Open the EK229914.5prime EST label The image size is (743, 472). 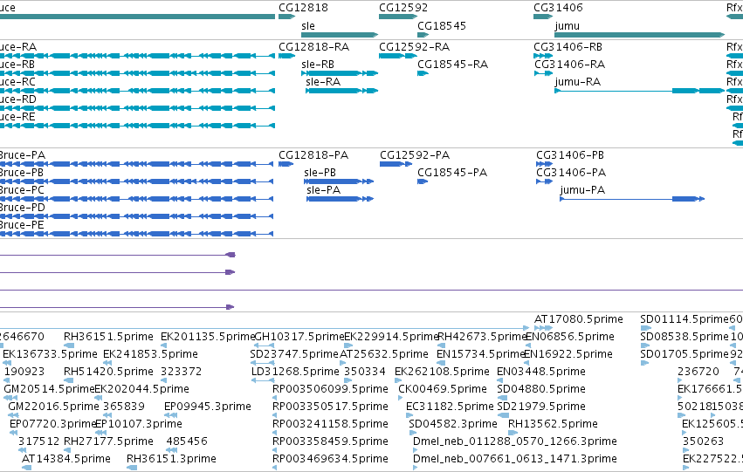tap(391, 337)
